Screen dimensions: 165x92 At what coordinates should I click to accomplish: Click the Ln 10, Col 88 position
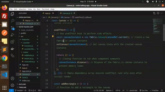click(98, 90)
